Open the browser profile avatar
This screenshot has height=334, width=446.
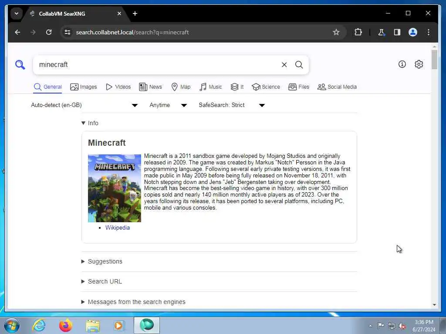point(413,32)
